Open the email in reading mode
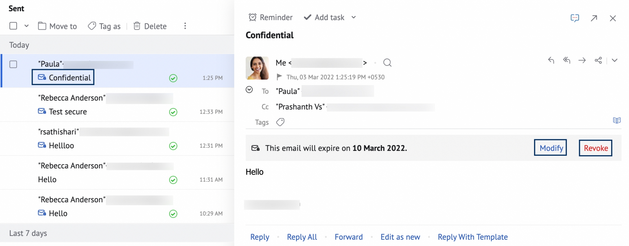Screen dimensions: 629x246 coord(617,120)
